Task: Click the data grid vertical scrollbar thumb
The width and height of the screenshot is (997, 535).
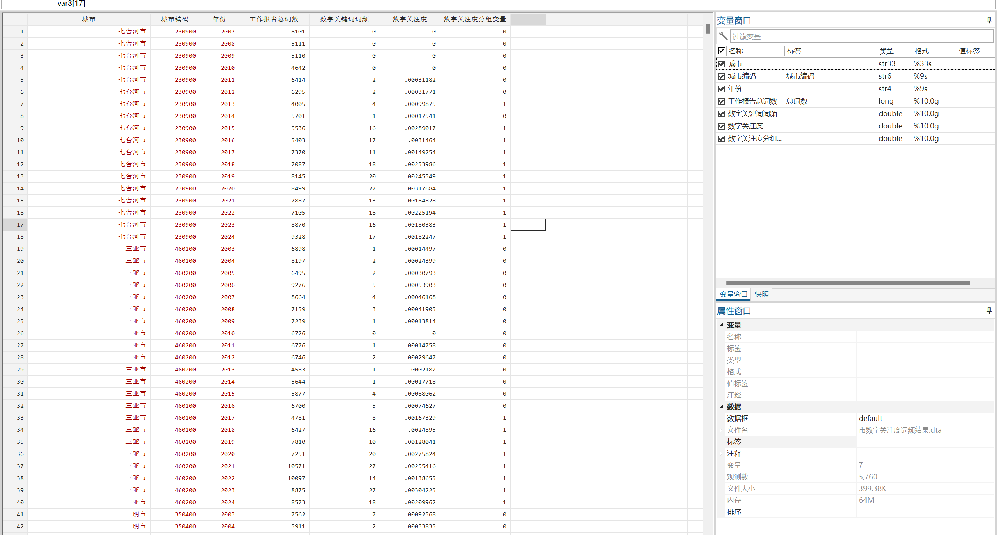Action: pos(708,29)
